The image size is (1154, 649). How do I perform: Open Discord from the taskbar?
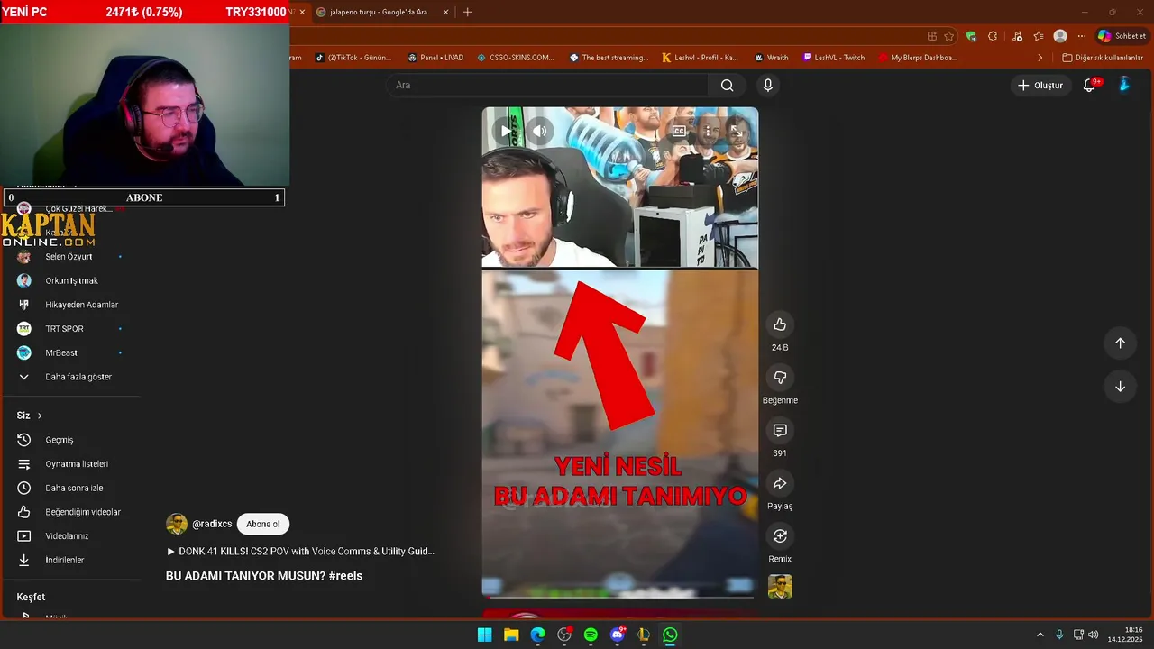(x=618, y=635)
